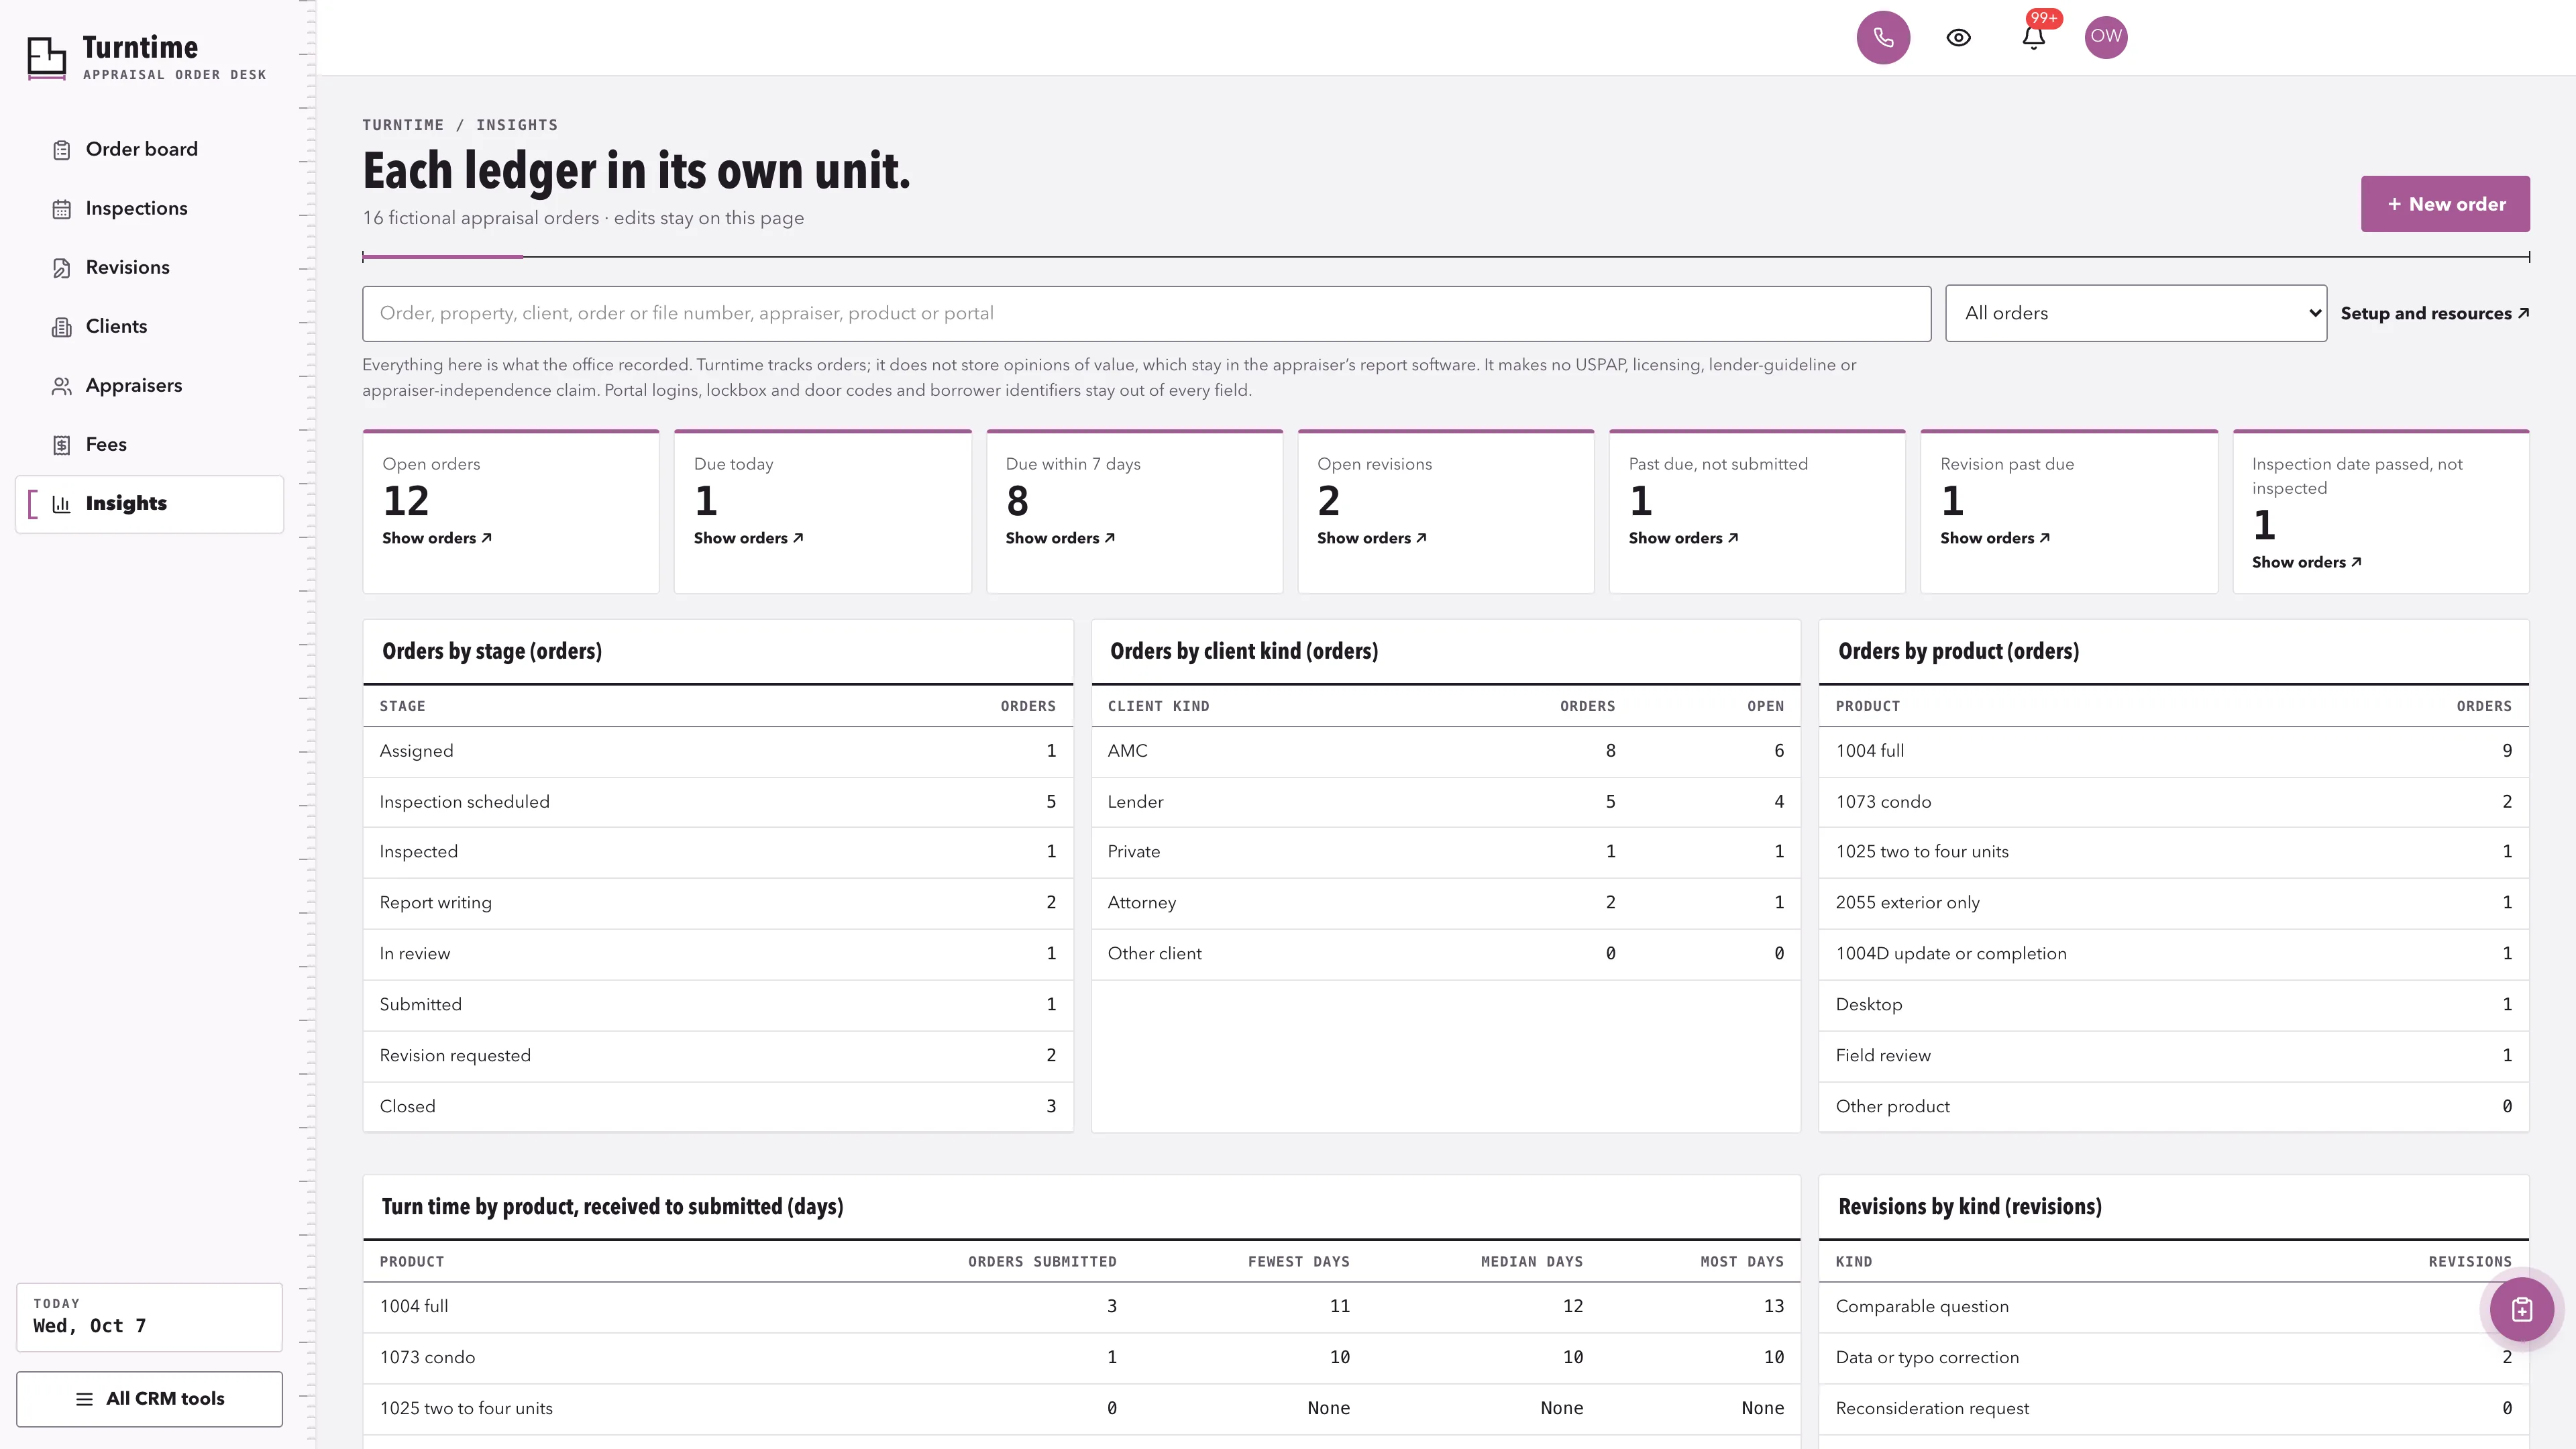Click '1004D update or completion' row

(2174, 954)
